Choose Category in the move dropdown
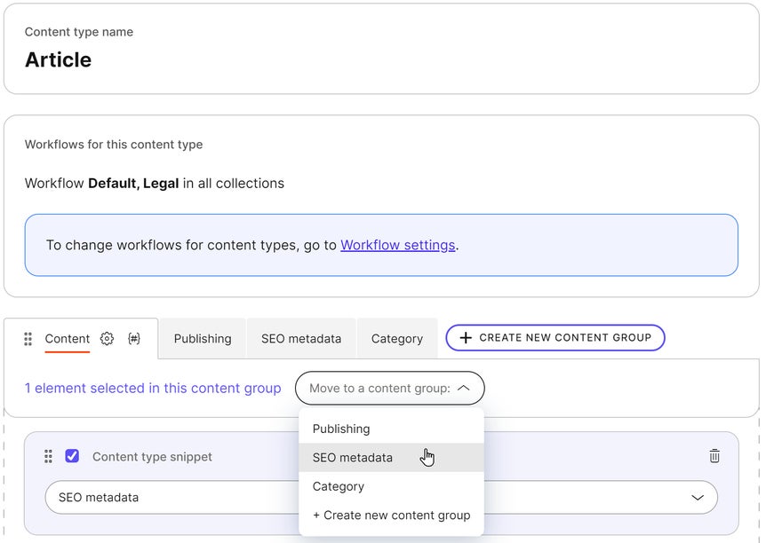 pos(391,486)
